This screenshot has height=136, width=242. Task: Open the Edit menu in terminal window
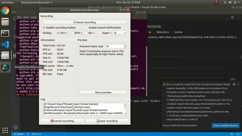click(26, 17)
